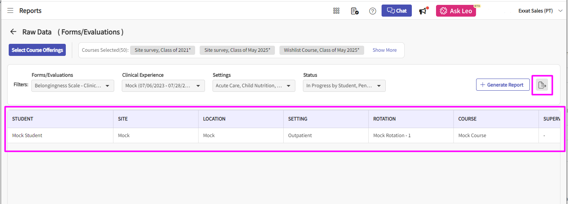Viewport: 568px width, 204px height.
Task: Click the Show More courses link
Action: coord(384,50)
